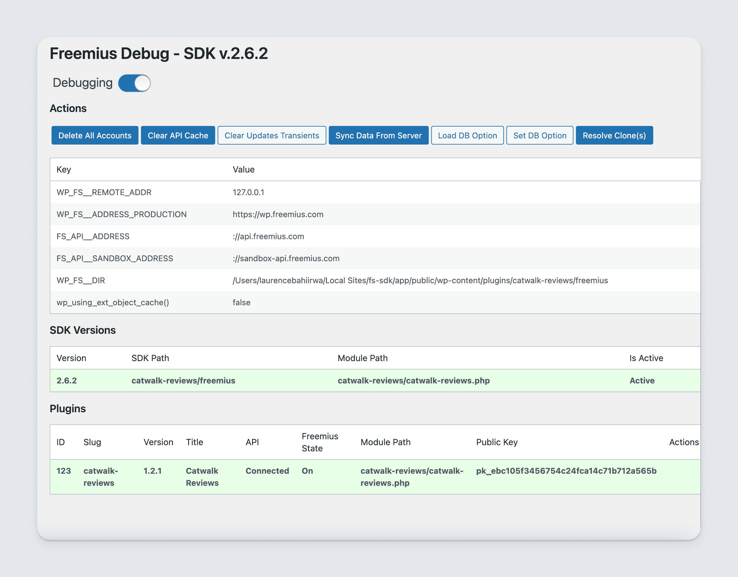Click the Key column header
Image resolution: width=738 pixels, height=577 pixels.
[64, 169]
